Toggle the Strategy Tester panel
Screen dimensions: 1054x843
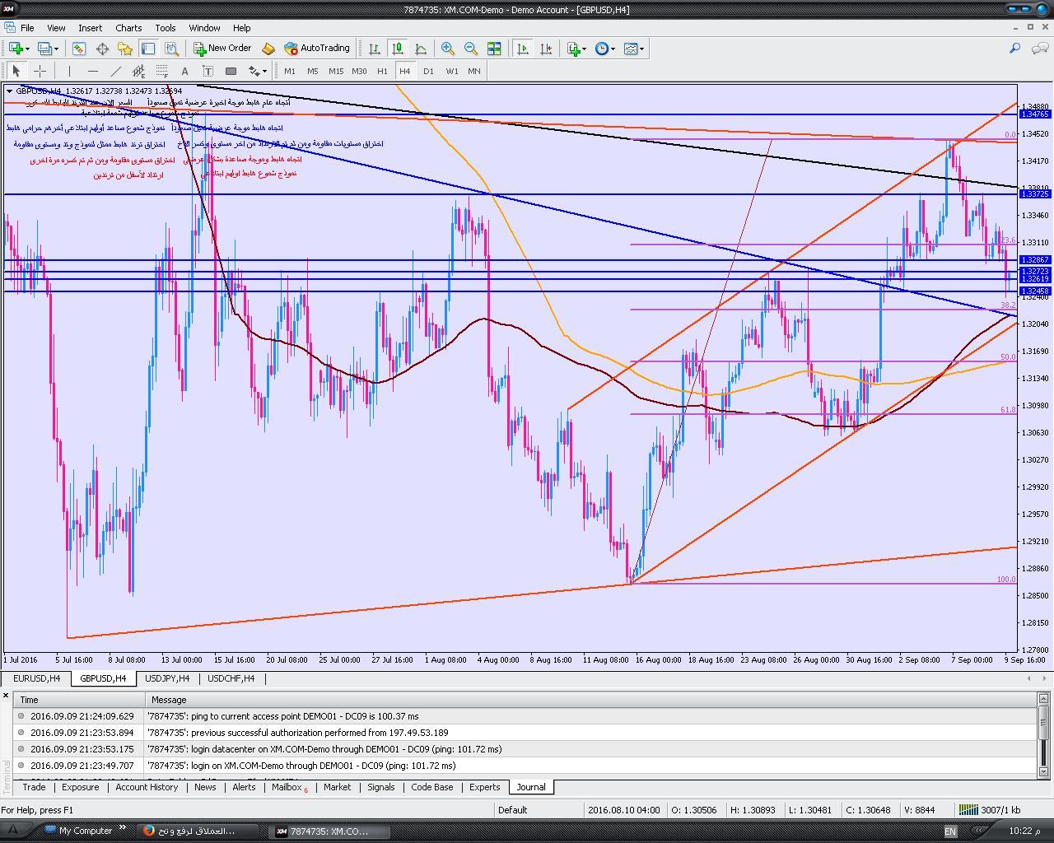click(171, 49)
